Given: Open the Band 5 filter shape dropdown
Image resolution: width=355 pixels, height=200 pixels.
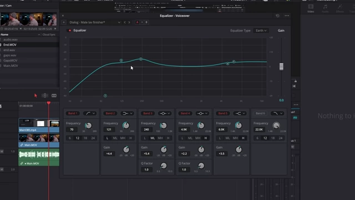Looking at the screenshot, I should point(240,113).
